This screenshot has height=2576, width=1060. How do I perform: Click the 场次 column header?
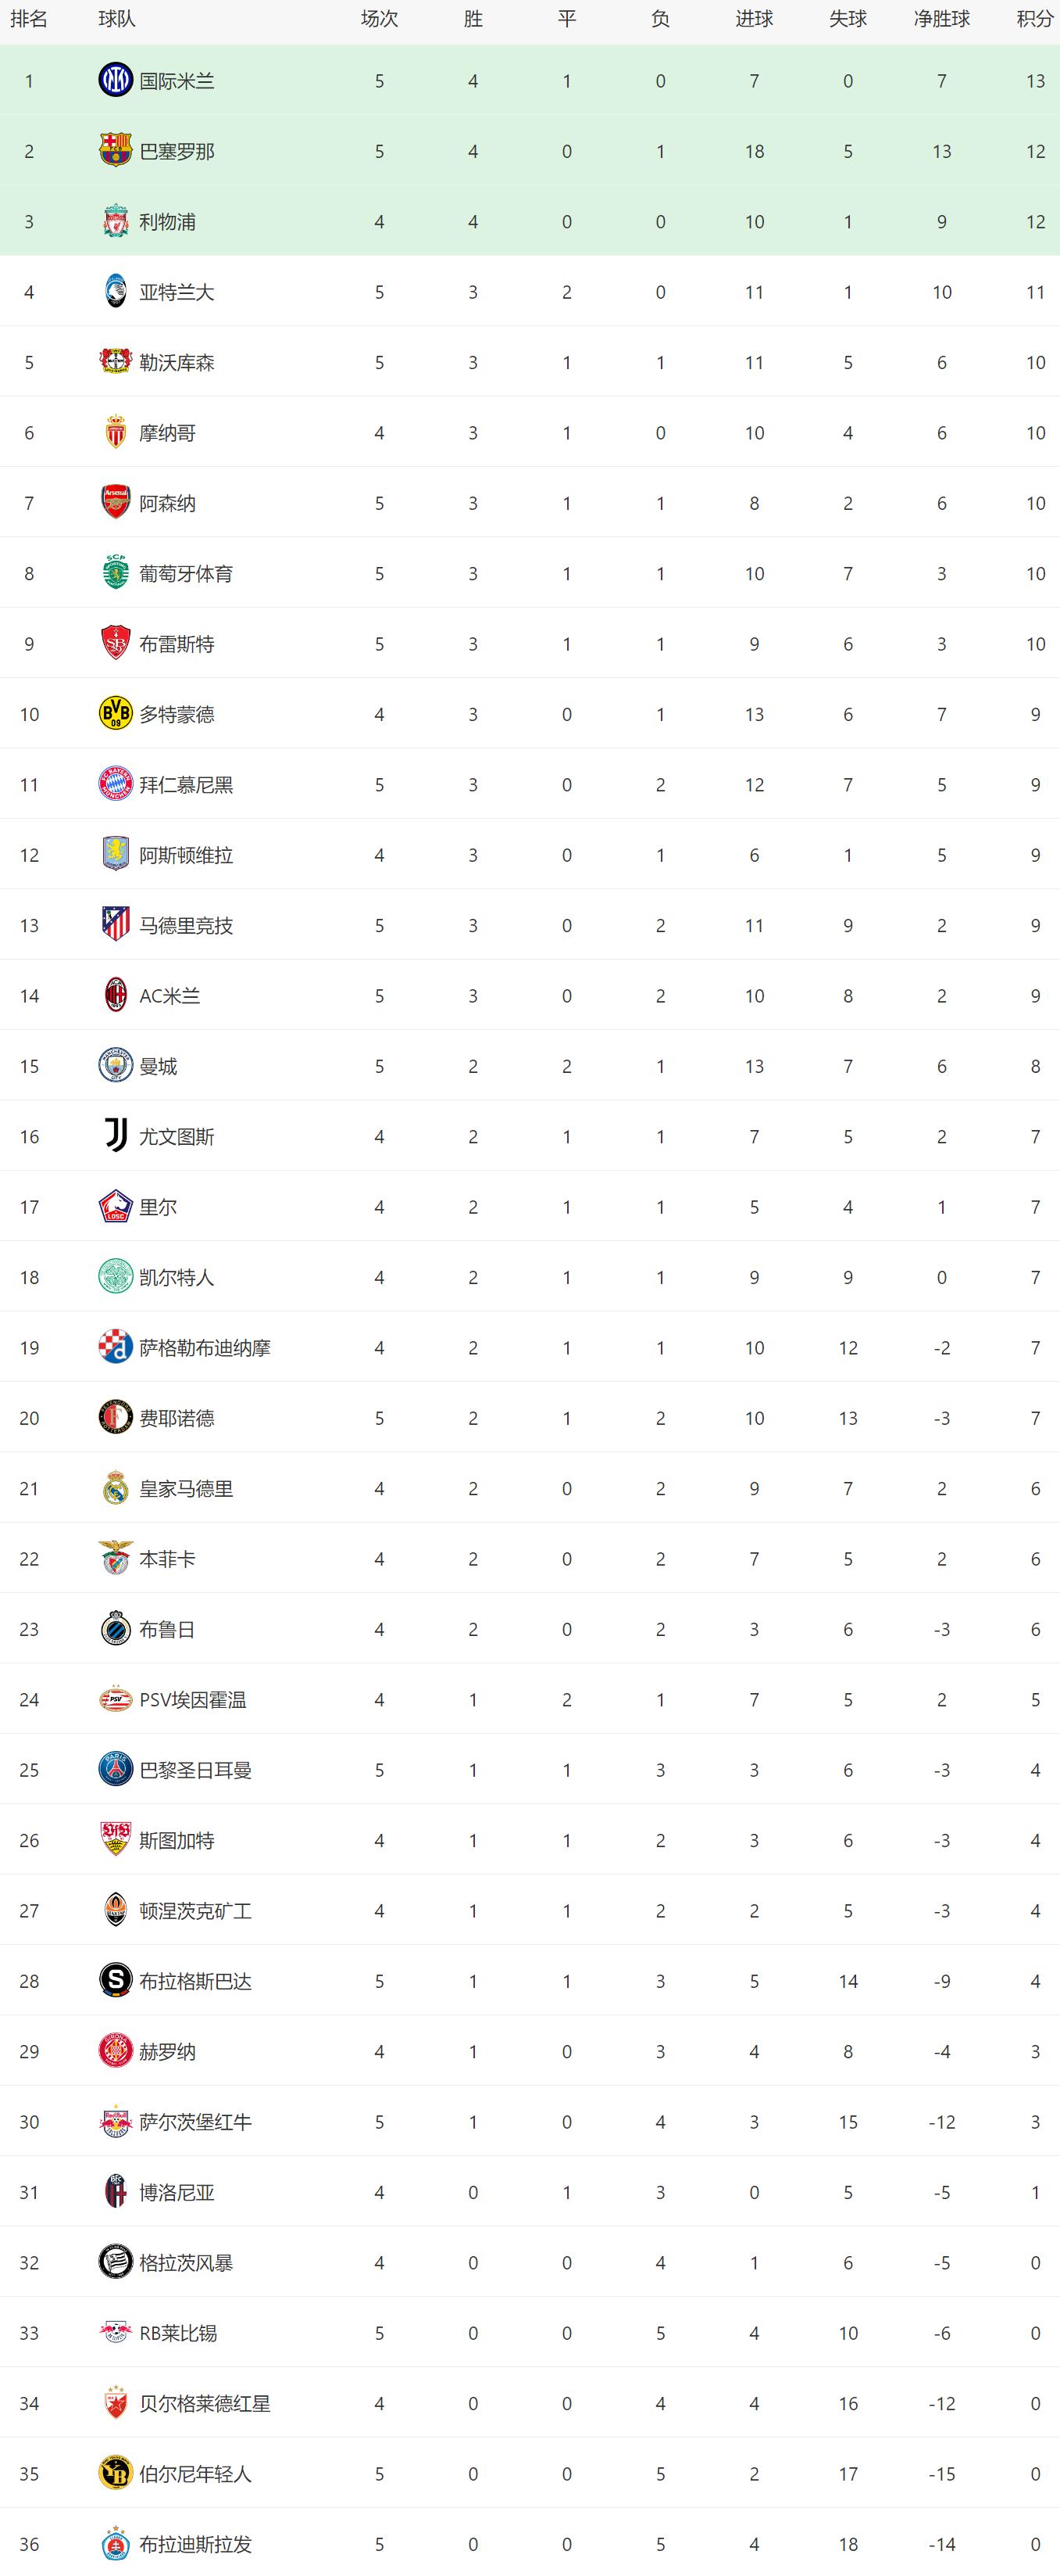[379, 19]
